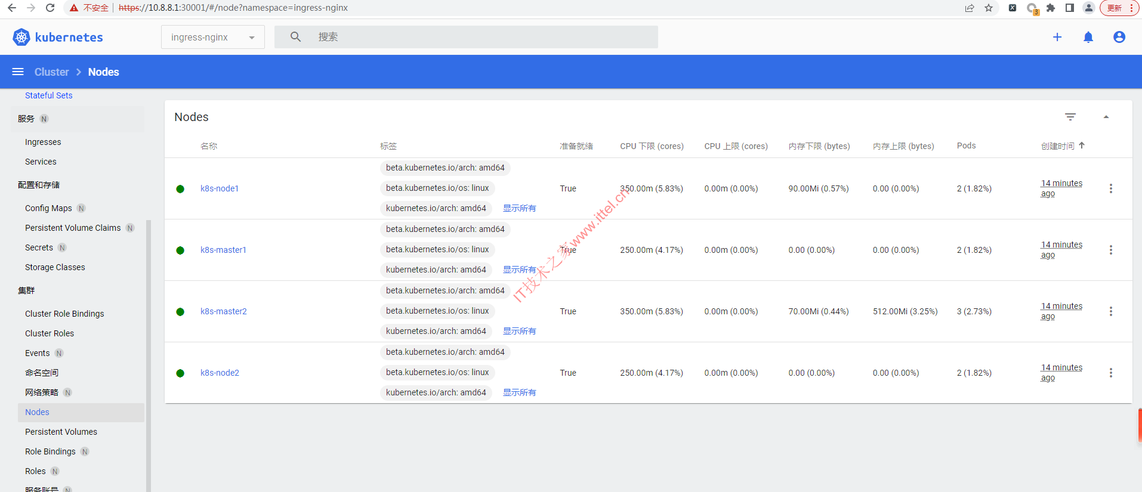Image resolution: width=1142 pixels, height=492 pixels.
Task: Open Persistent Volume Claims in sidebar
Action: (x=73, y=228)
